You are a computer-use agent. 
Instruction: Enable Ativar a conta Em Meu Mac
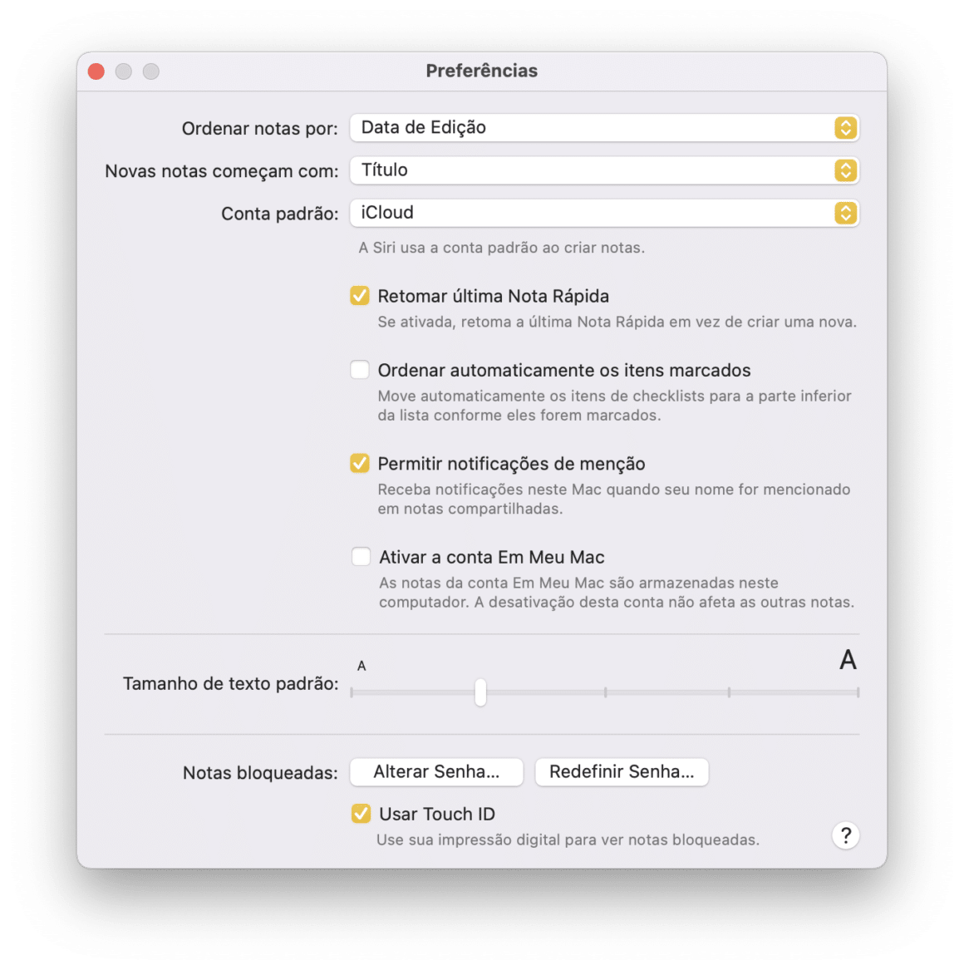click(x=360, y=557)
